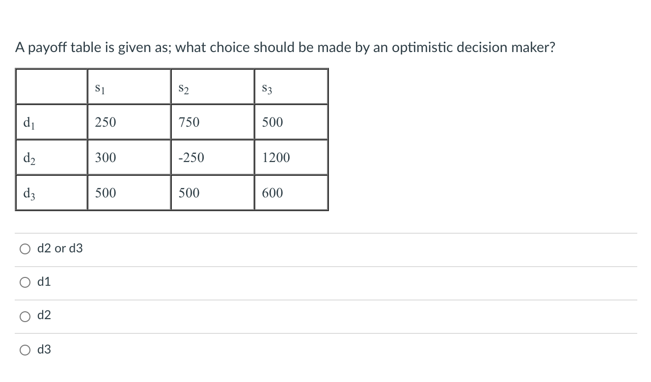Image resolution: width=651 pixels, height=382 pixels.
Task: Click the s1 column header cell
Action: coord(129,86)
